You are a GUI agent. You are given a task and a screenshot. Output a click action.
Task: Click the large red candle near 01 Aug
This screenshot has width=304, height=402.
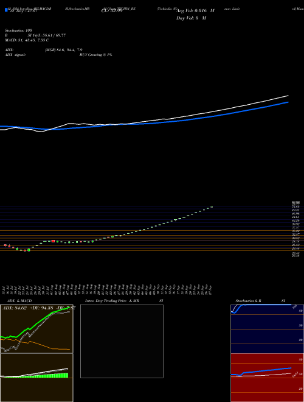[x=54, y=241]
